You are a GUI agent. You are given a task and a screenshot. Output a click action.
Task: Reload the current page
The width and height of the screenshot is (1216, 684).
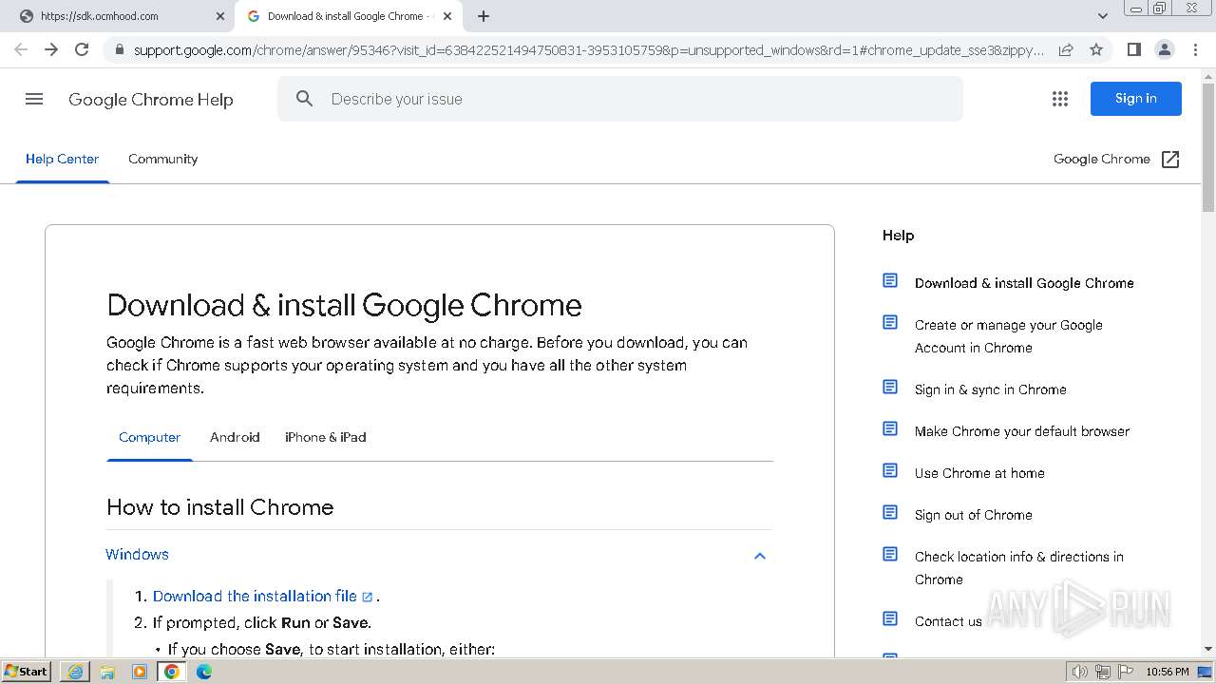(x=82, y=49)
